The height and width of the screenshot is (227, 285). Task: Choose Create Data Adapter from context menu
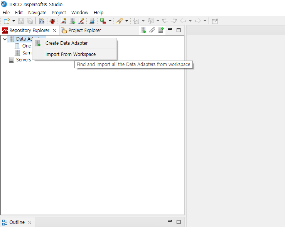pyautogui.click(x=75, y=43)
